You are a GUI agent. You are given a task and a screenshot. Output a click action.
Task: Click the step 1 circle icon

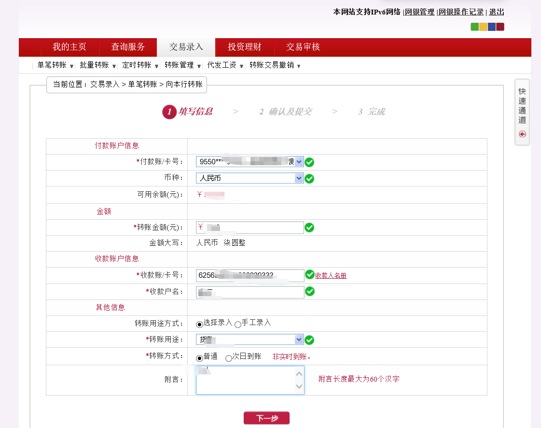(x=169, y=112)
